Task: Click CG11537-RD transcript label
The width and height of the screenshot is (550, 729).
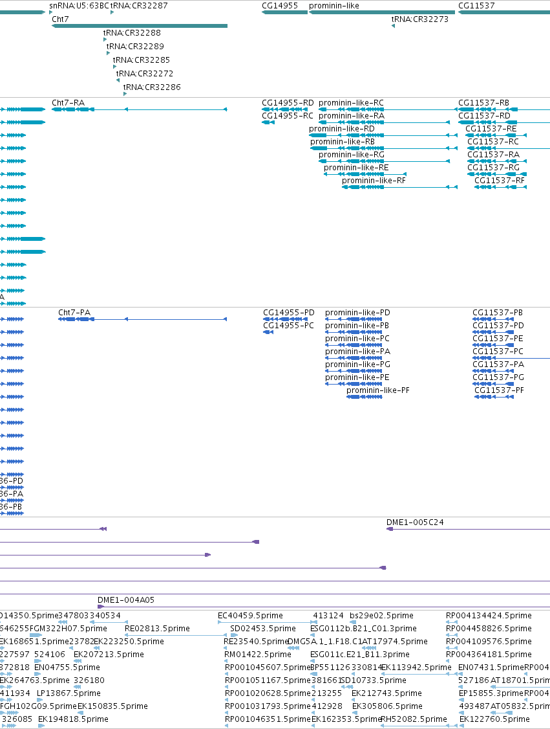Action: [x=484, y=116]
